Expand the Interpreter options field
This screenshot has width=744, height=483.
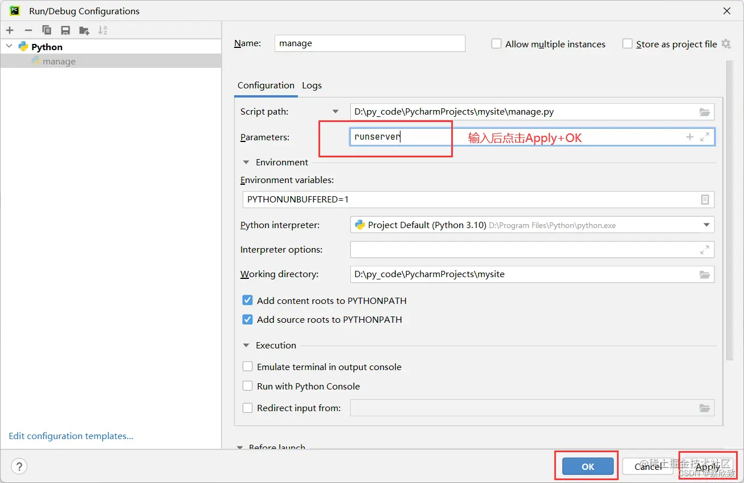(705, 250)
